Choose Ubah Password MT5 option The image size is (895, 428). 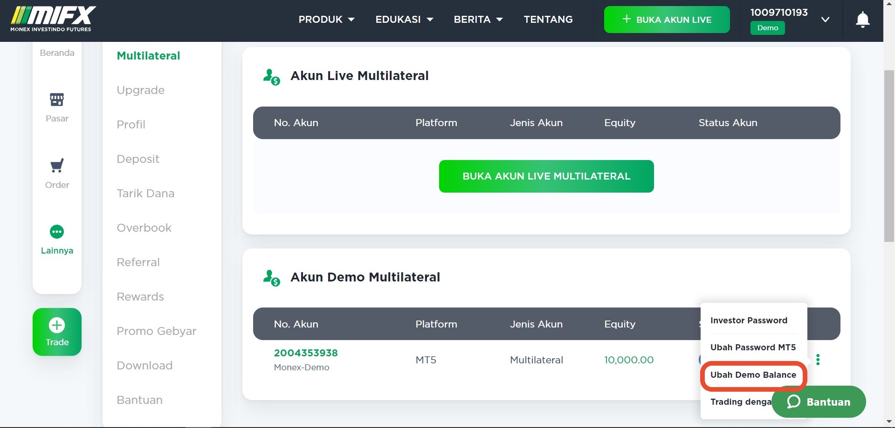point(753,348)
